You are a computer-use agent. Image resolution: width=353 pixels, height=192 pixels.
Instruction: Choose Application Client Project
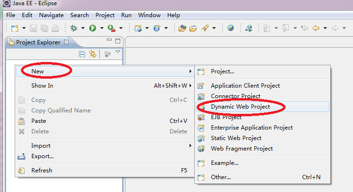tap(263, 86)
